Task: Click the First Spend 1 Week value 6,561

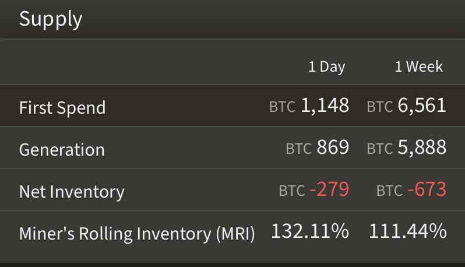Action: click(x=422, y=106)
